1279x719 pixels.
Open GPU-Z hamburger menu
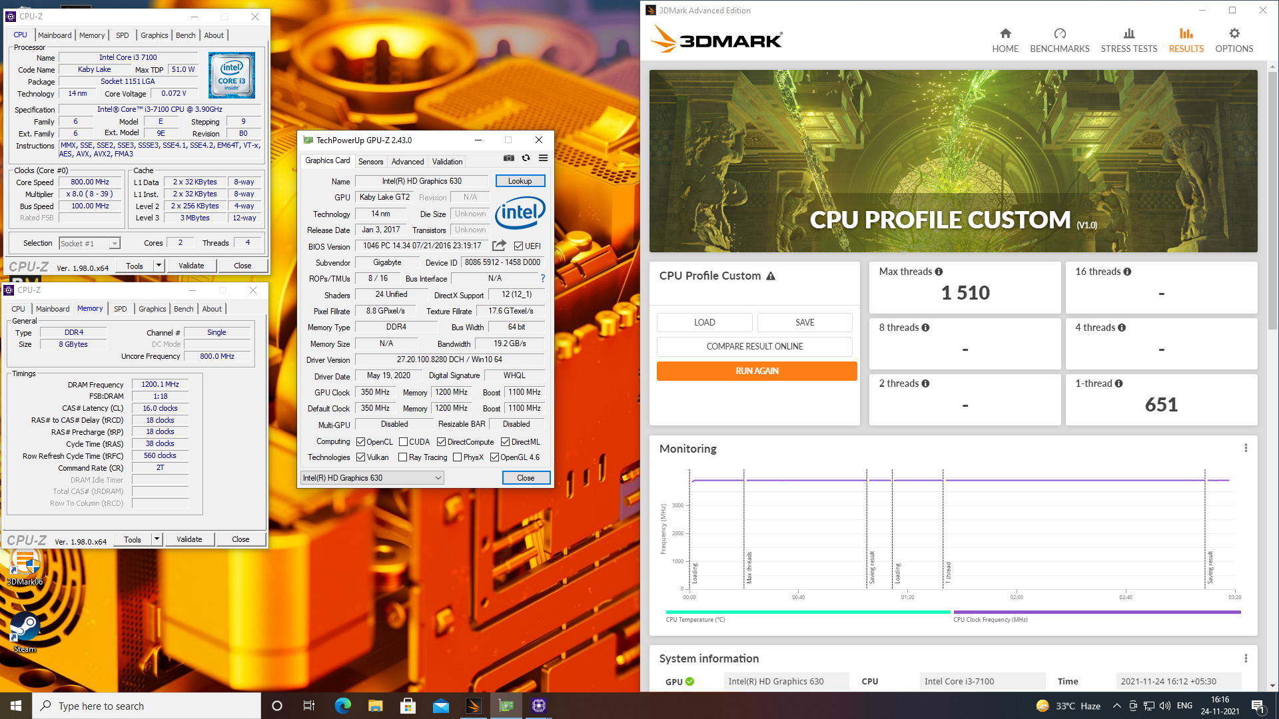[543, 158]
